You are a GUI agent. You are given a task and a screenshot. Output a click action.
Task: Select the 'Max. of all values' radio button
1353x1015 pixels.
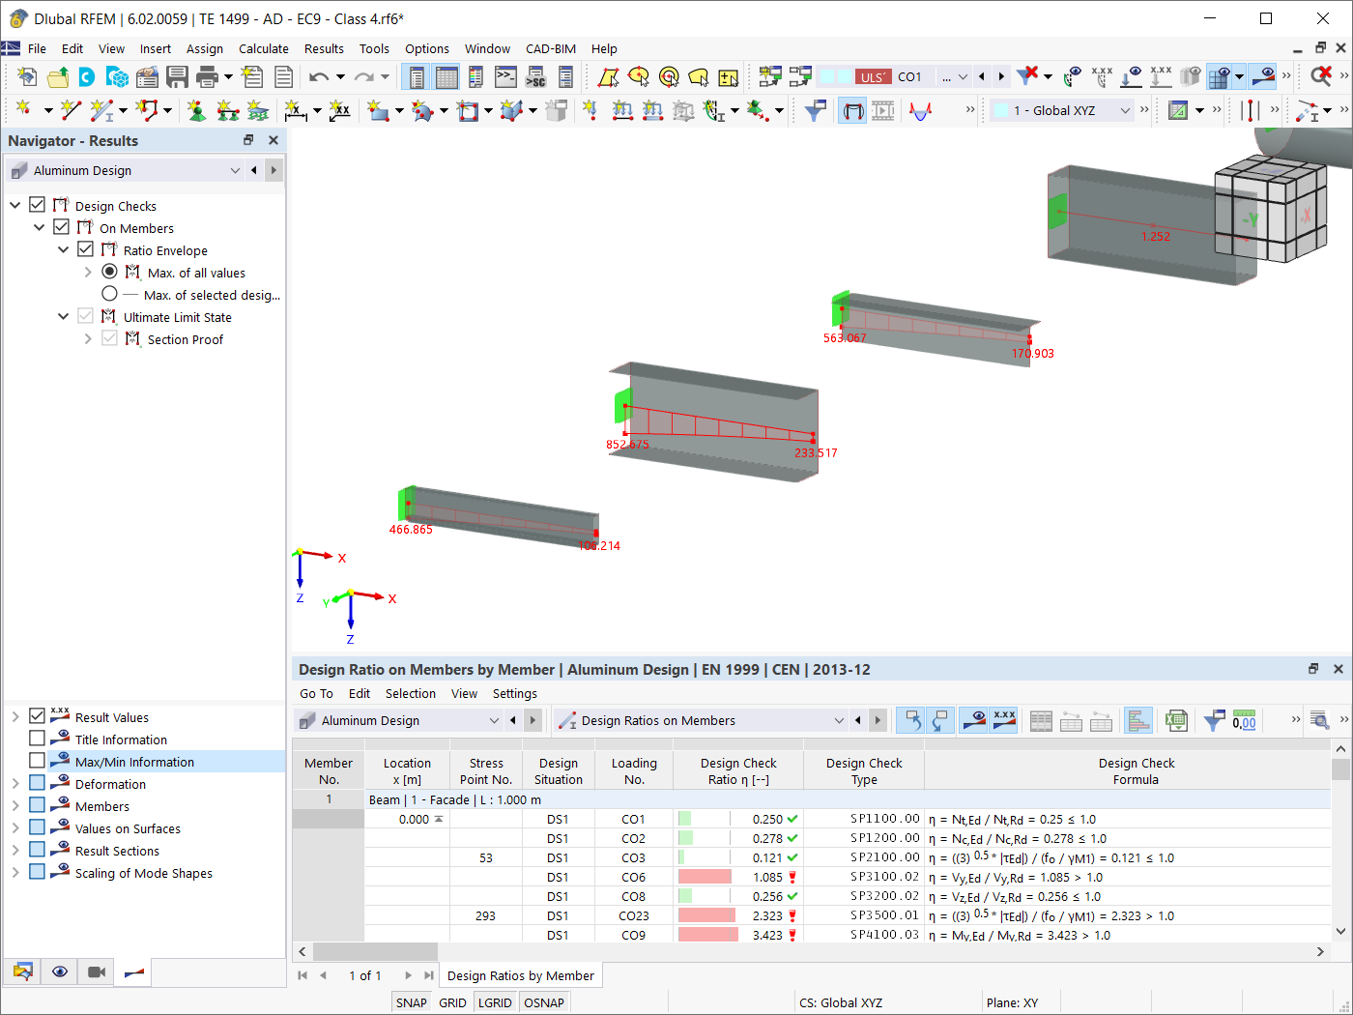pyautogui.click(x=110, y=272)
